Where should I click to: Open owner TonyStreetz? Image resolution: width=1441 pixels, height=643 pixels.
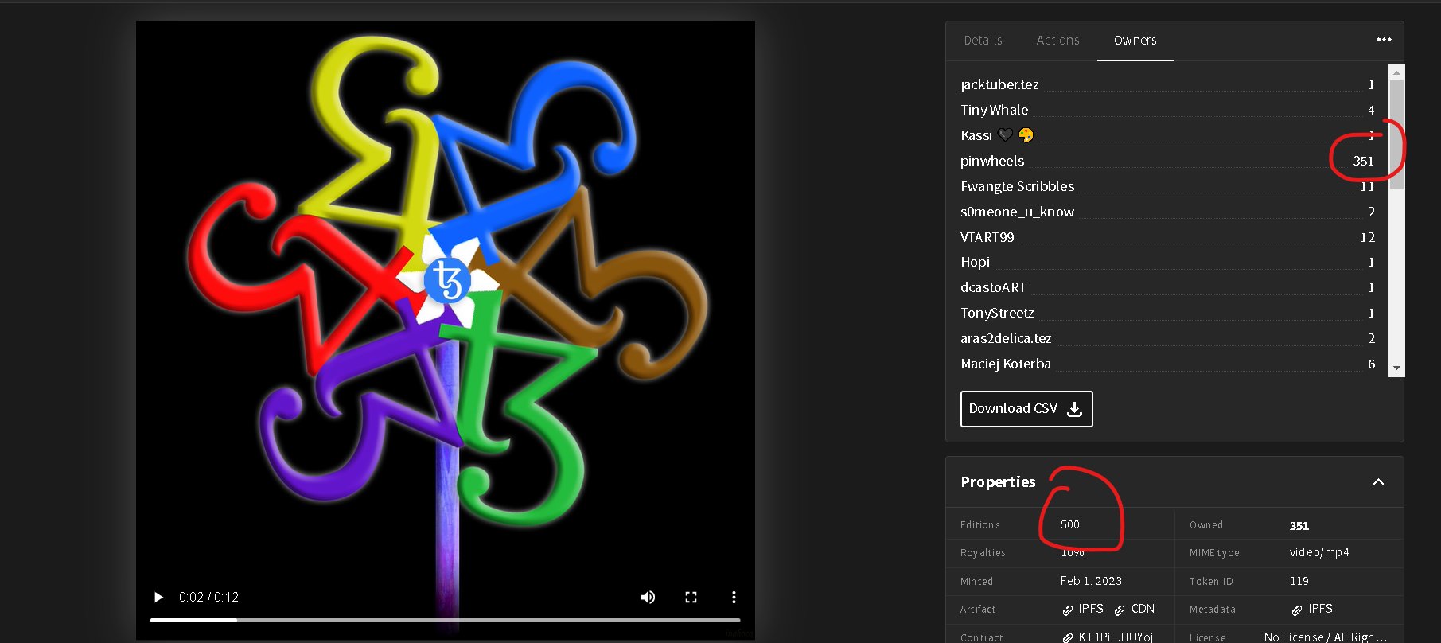[x=997, y=313]
